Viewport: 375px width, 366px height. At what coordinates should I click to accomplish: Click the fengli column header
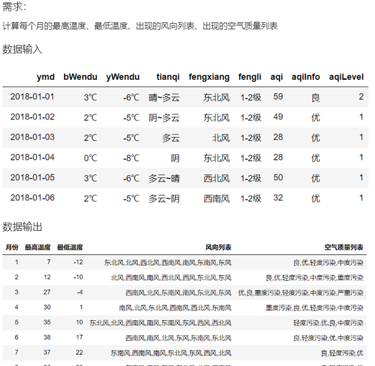250,77
